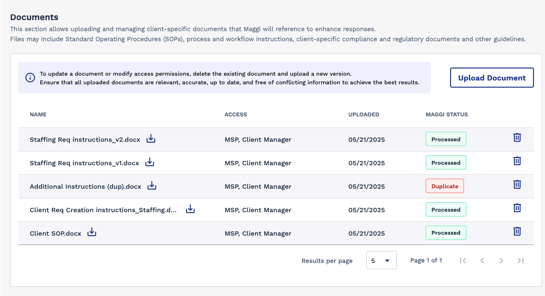
Task: Go to previous page of results
Action: 482,261
